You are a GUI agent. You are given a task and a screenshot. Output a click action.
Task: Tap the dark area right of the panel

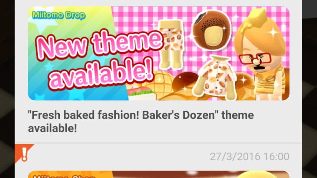tap(310, 89)
